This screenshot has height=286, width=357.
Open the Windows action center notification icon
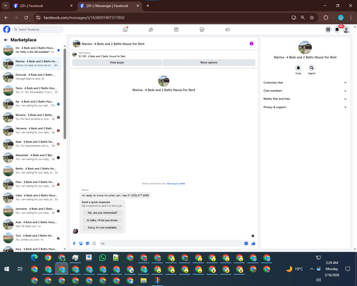tap(348, 269)
